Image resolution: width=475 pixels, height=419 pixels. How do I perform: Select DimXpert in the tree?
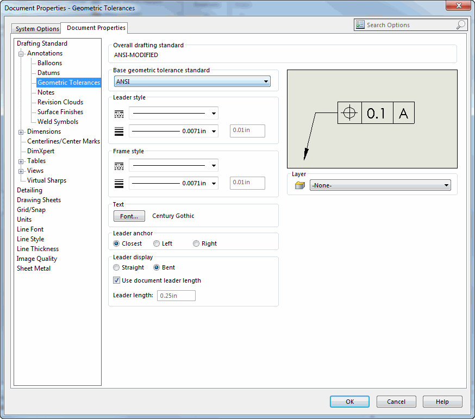41,151
